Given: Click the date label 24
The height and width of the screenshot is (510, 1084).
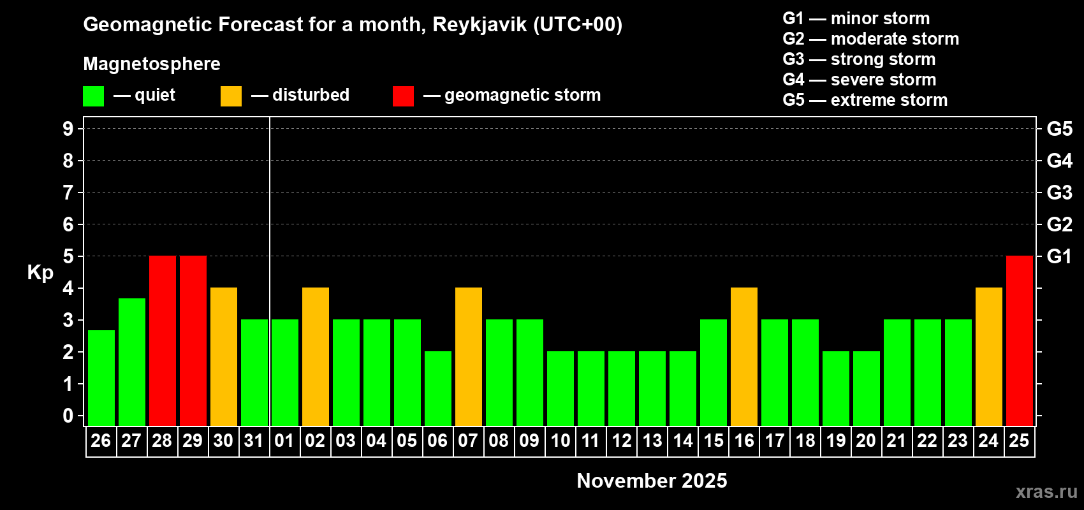Looking at the screenshot, I should (x=988, y=441).
